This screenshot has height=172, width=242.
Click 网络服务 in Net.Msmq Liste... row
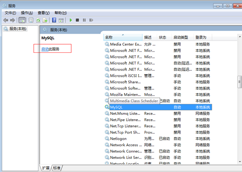tap(203, 114)
